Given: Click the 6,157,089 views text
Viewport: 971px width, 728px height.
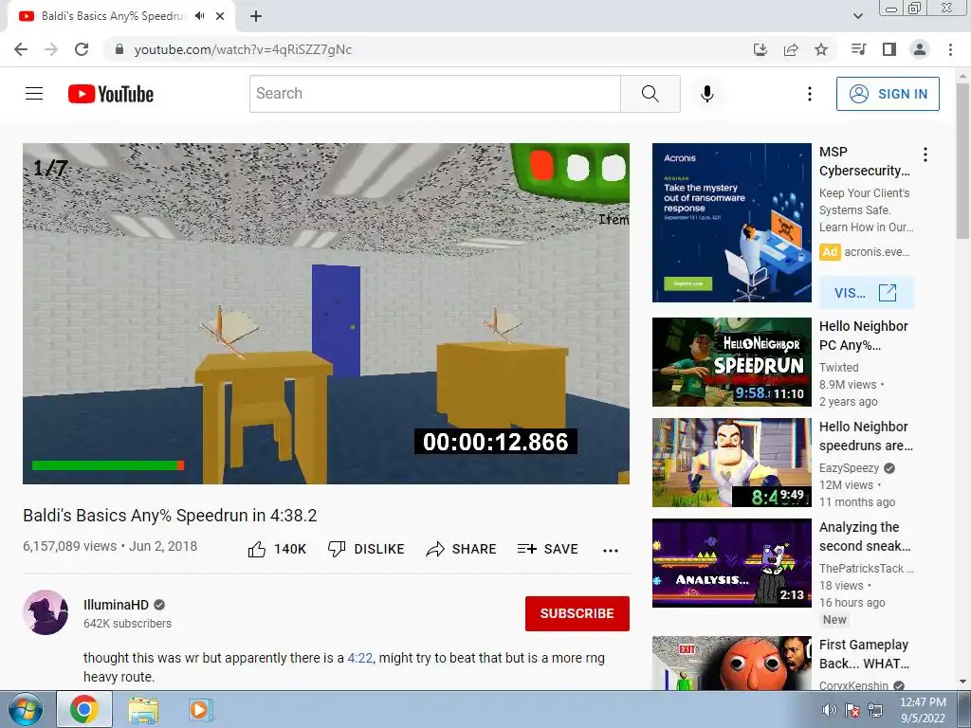Looking at the screenshot, I should point(69,546).
